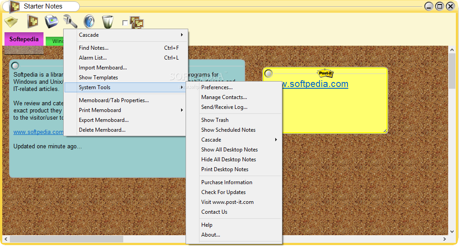Minimize the Starter Notes window
Viewport: 459px width, 246px height.
coord(429,6)
